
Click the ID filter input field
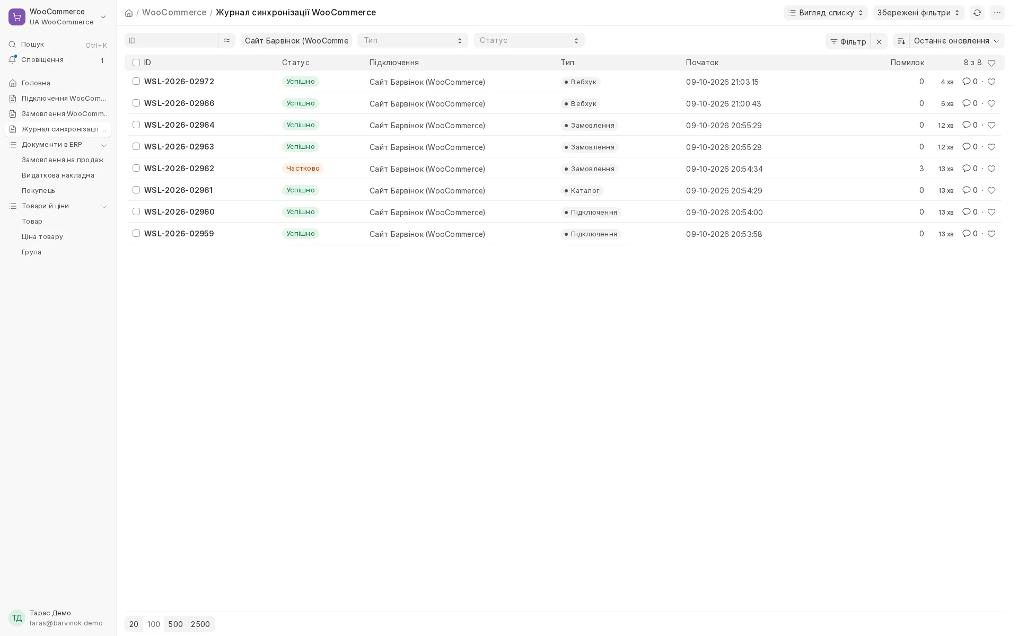171,40
